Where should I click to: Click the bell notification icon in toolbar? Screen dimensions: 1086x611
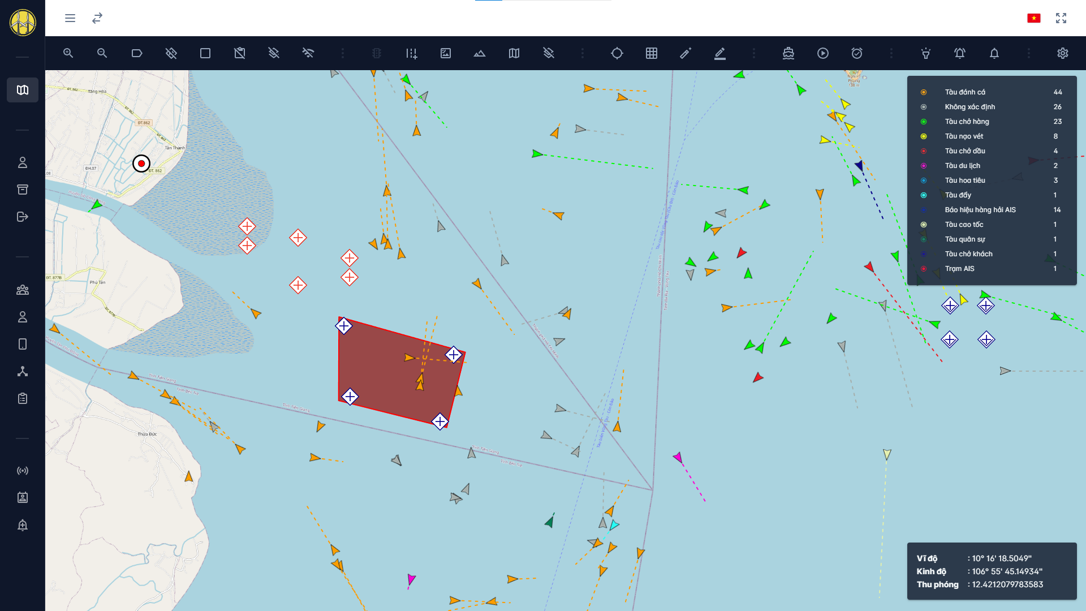994,53
